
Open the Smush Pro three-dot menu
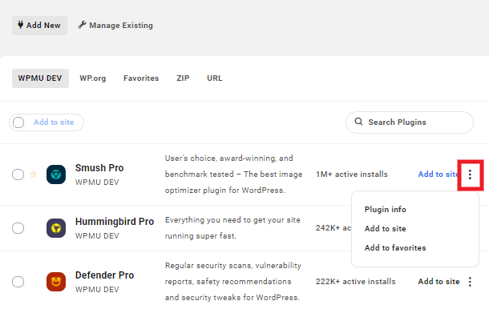click(x=470, y=175)
